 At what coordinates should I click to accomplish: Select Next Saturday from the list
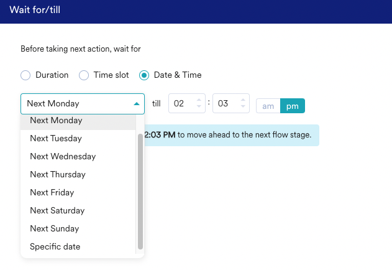coord(57,211)
